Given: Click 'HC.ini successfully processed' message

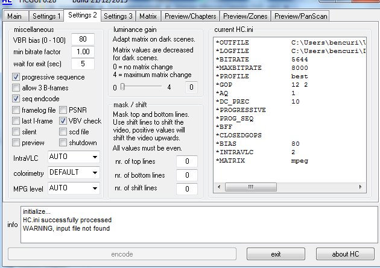Looking at the screenshot, I should click(x=67, y=220).
